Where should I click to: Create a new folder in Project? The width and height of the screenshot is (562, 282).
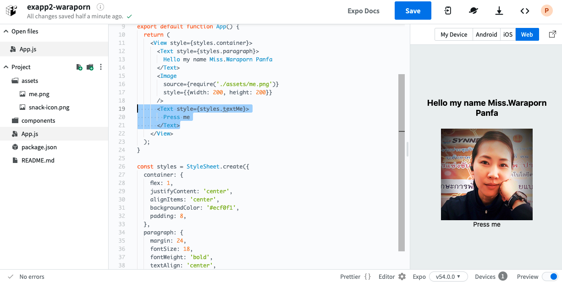(90, 67)
